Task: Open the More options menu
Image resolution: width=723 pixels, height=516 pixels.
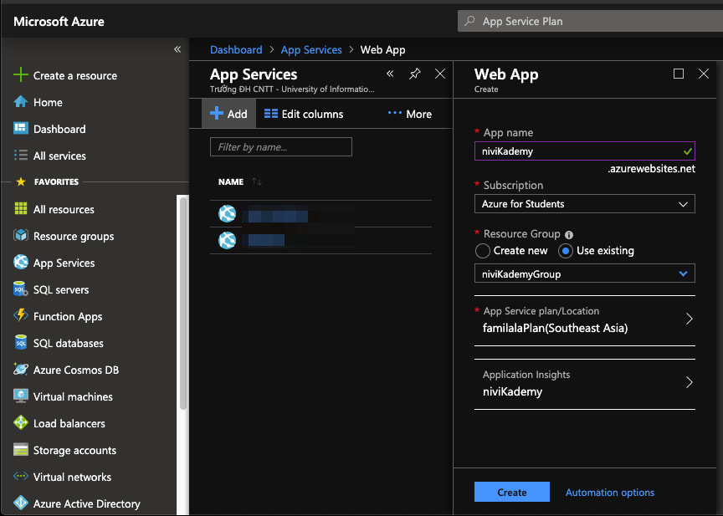Action: 410,114
